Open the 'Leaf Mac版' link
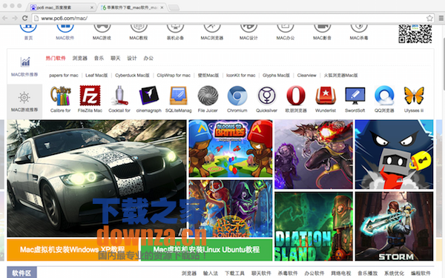 click(96, 75)
